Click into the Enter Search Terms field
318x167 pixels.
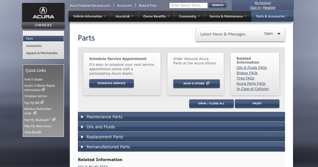point(188,6)
